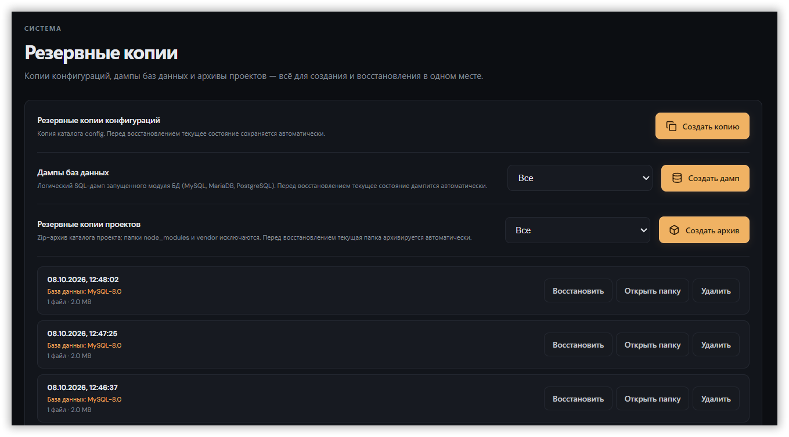The height and width of the screenshot is (437, 789).
Task: Open folder of the 12:48:02 backup
Action: tap(653, 291)
